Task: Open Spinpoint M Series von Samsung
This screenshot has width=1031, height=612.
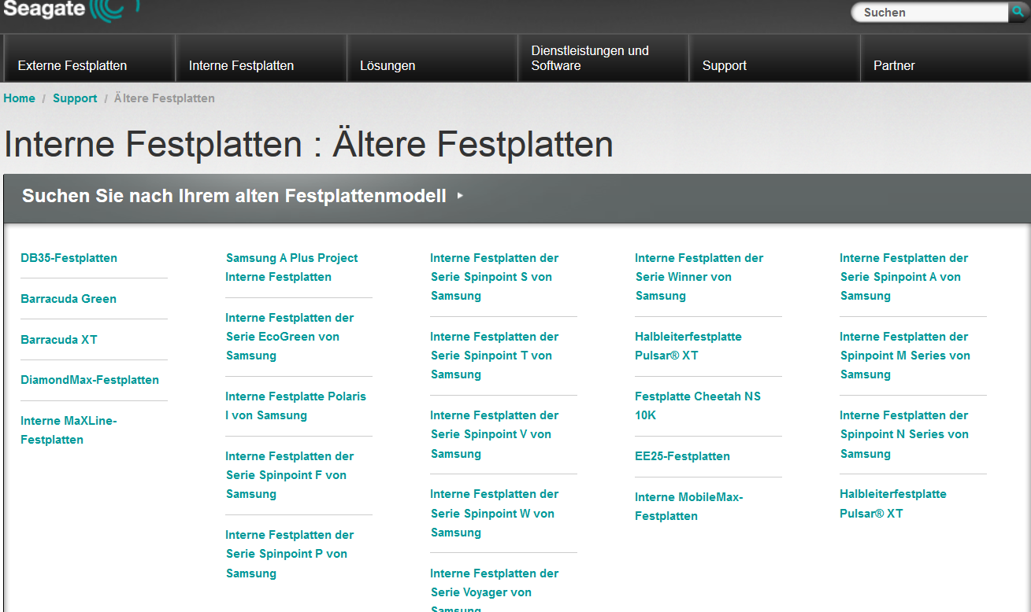Action: click(x=904, y=356)
